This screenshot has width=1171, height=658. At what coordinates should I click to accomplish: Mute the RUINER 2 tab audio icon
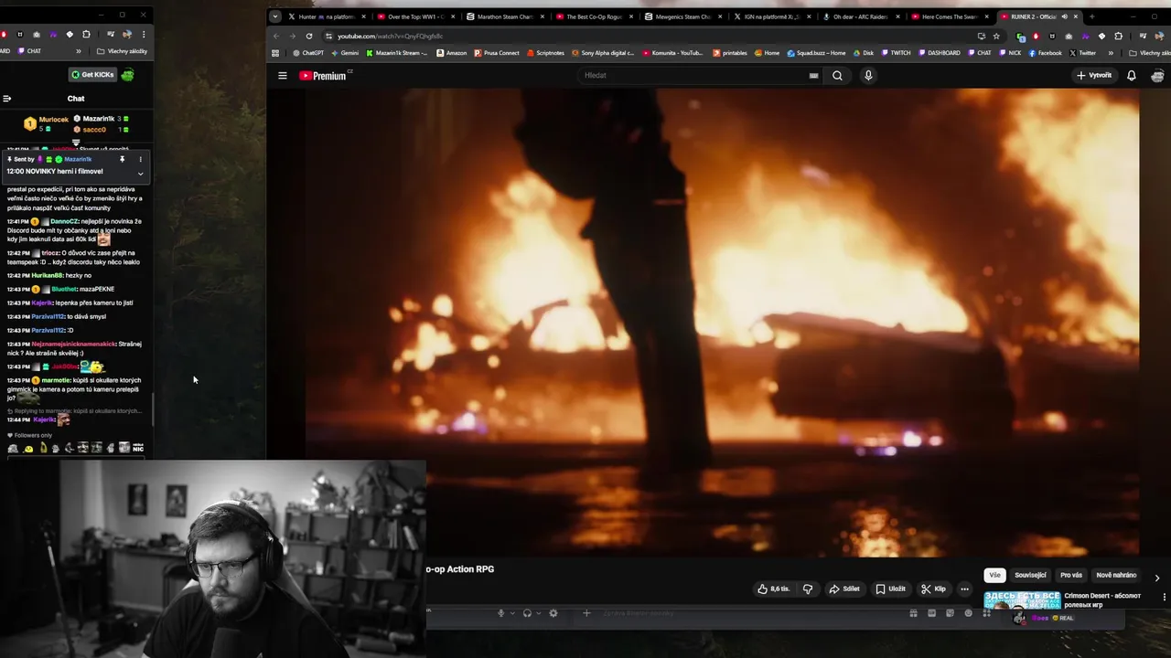point(1063,16)
